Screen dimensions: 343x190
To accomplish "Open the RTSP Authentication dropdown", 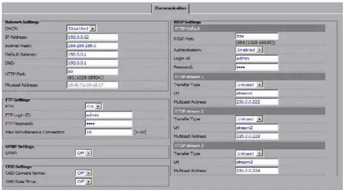I will tap(249, 50).
